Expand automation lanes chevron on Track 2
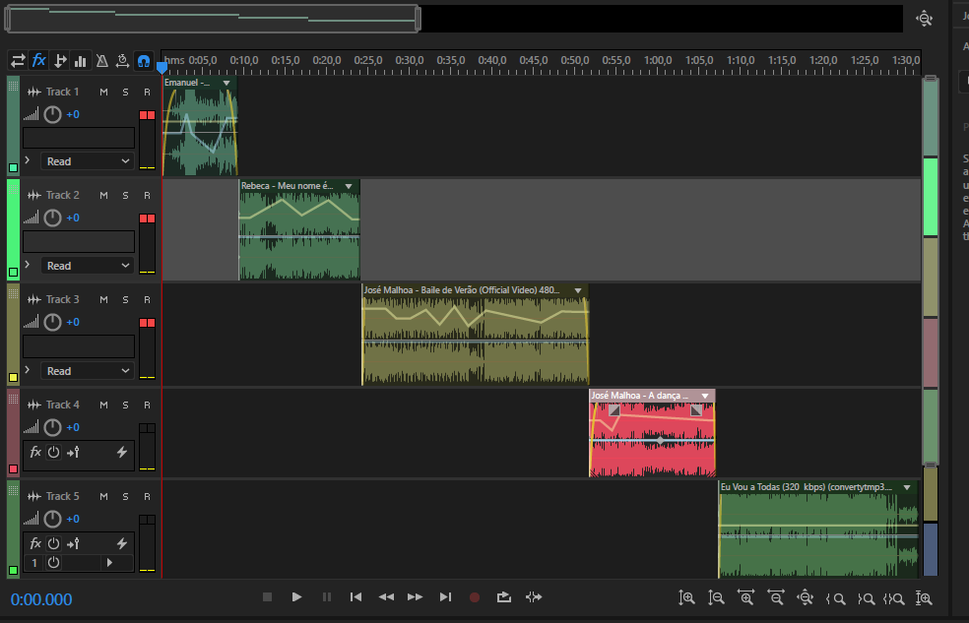The image size is (969, 623). coord(28,265)
